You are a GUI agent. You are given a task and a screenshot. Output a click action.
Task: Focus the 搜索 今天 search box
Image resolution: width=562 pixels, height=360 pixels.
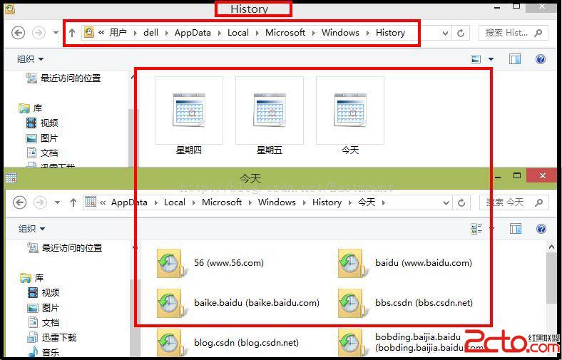pyautogui.click(x=514, y=202)
